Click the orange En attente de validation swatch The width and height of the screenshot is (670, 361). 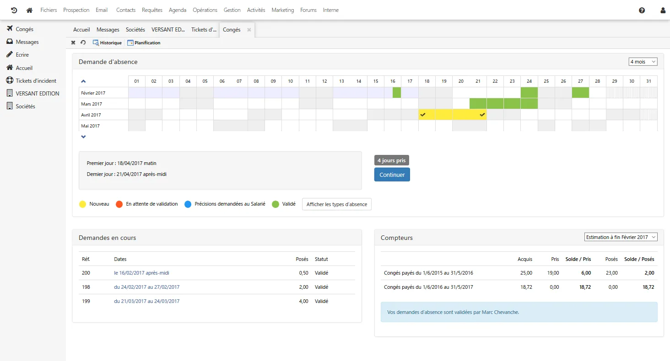click(119, 204)
